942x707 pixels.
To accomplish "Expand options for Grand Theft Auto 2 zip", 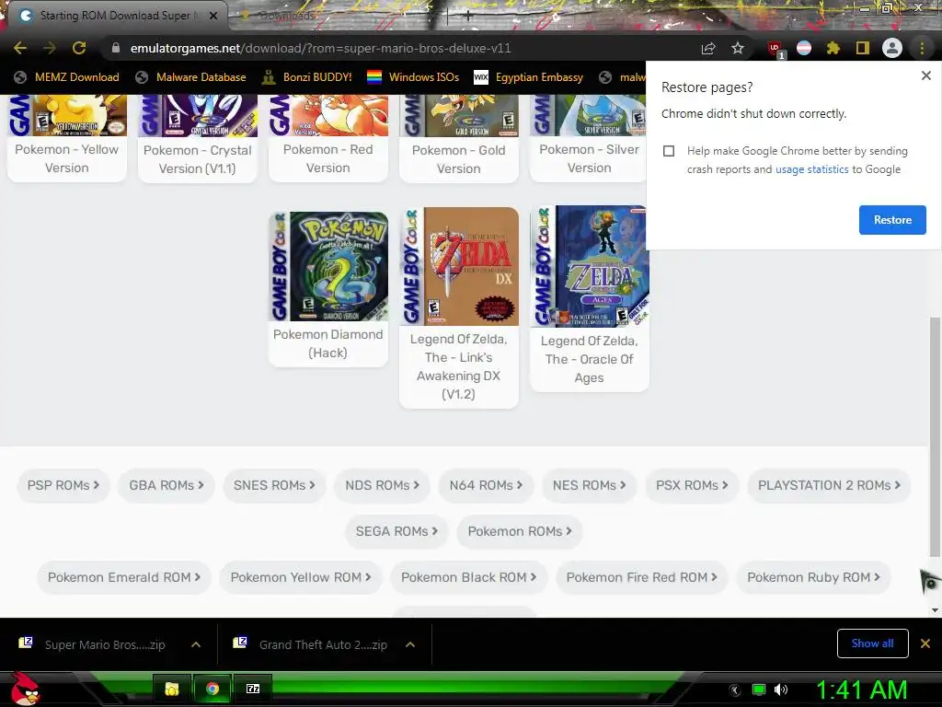I will point(410,644).
